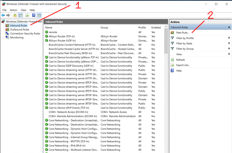232x153 pixels.
Task: Click the Up one level folder icon
Action: (x=15, y=15)
